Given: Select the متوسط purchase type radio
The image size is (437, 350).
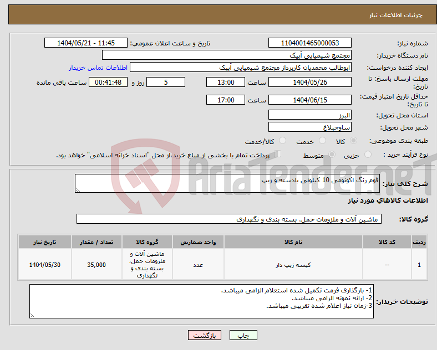Looking at the screenshot, I should pyautogui.click(x=332, y=154).
